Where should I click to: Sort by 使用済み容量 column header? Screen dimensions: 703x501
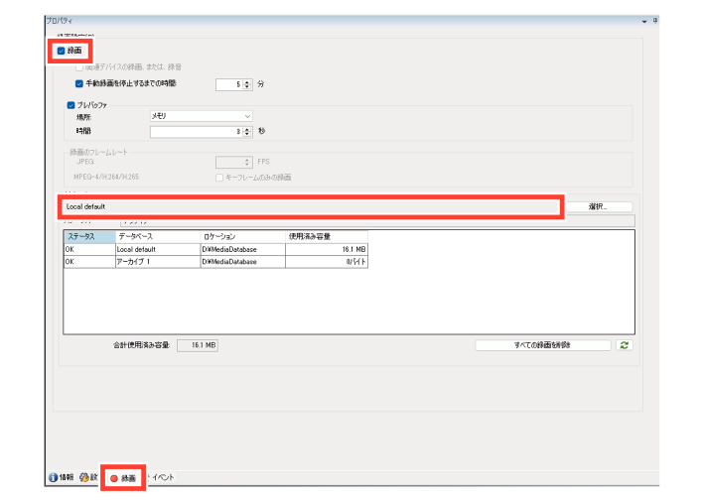[x=327, y=236]
